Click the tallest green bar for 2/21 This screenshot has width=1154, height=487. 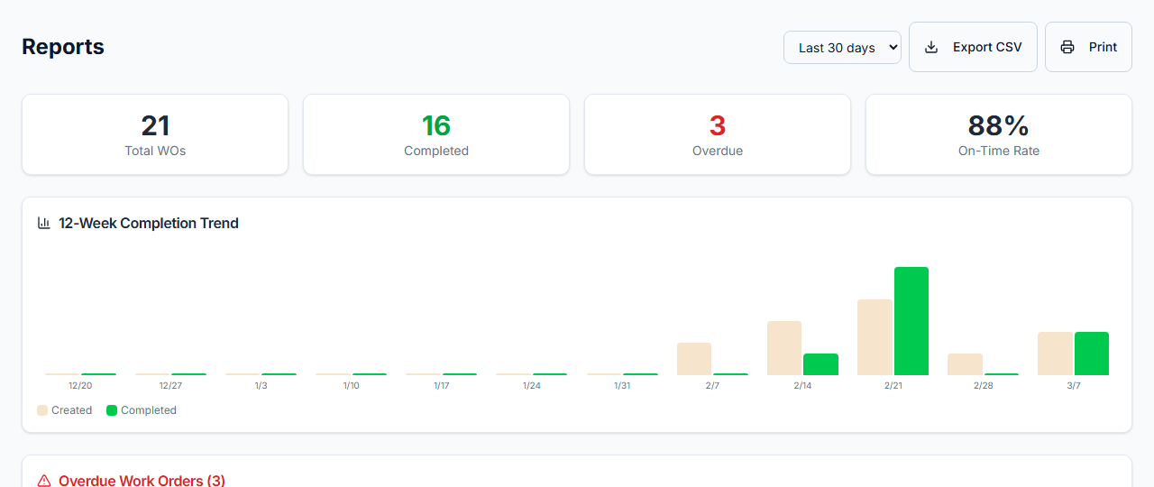point(911,321)
